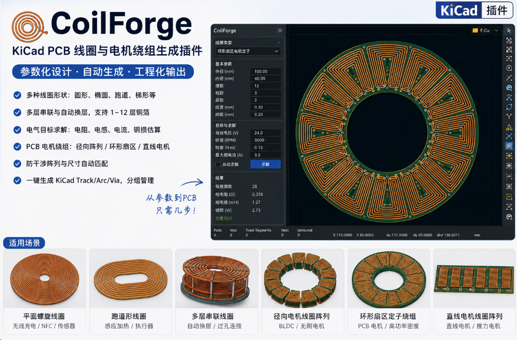Click the 线宽 (mm) field showing 0.30
The image size is (517, 340).
(265, 107)
